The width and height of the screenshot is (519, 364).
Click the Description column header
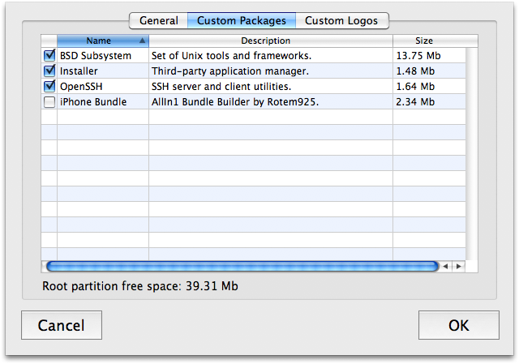tap(270, 41)
